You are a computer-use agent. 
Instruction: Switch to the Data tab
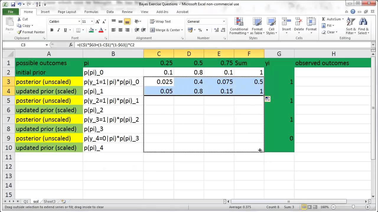pyautogui.click(x=110, y=12)
